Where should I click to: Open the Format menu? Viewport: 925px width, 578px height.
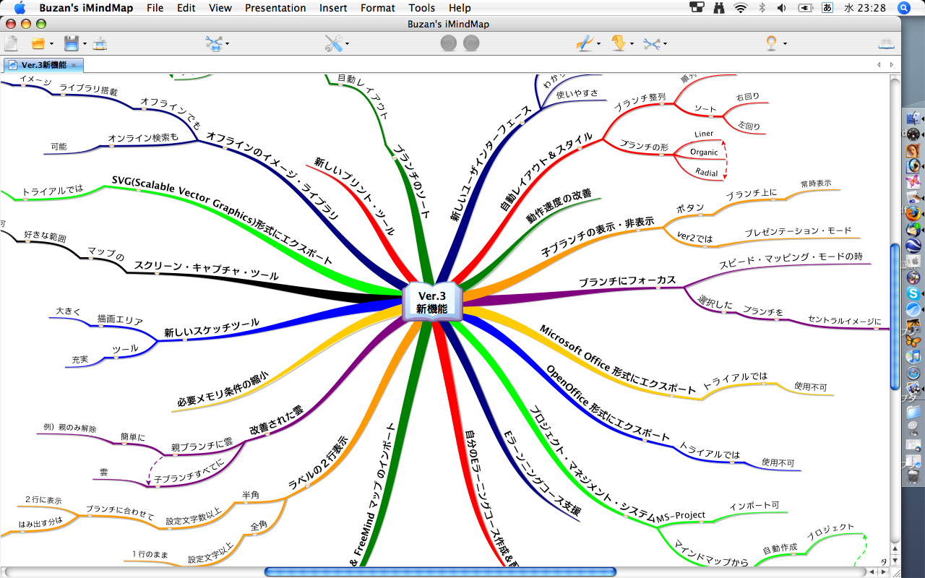(378, 8)
